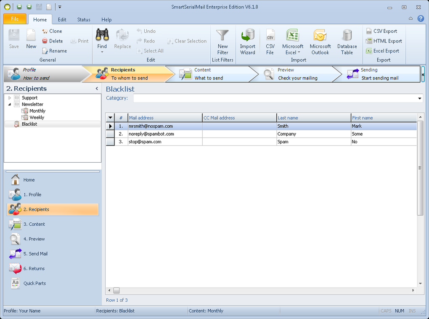This screenshot has height=319, width=429.
Task: Switch to the Help ribbon tab
Action: tap(106, 20)
